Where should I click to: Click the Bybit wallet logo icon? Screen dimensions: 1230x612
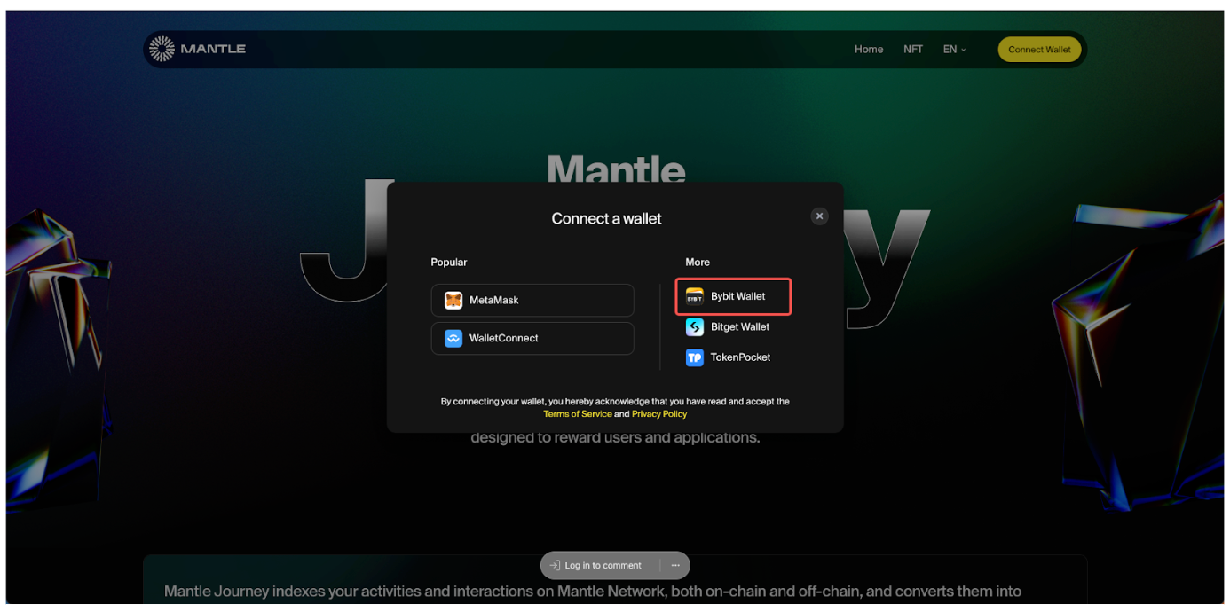695,297
